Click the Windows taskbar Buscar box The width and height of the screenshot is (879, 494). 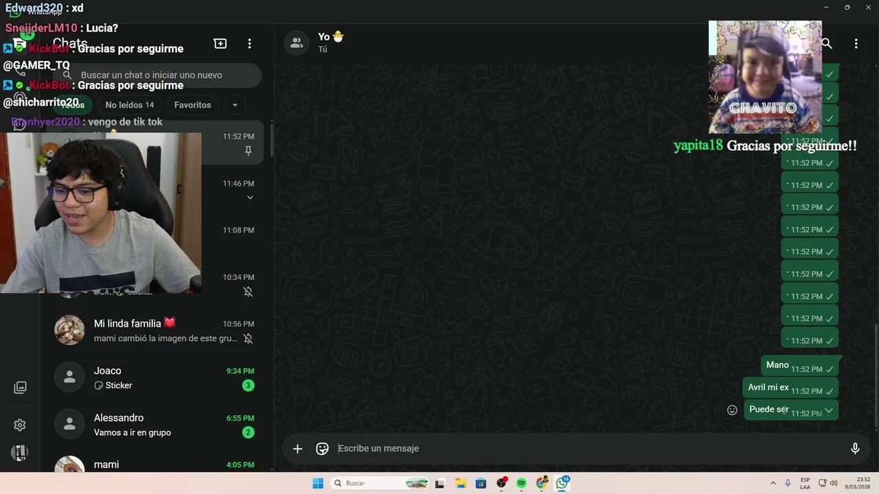point(380,483)
